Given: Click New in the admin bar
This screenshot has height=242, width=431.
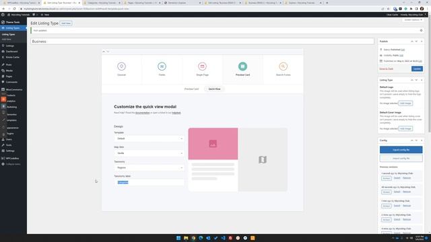Looking at the screenshot, I should [45, 15].
